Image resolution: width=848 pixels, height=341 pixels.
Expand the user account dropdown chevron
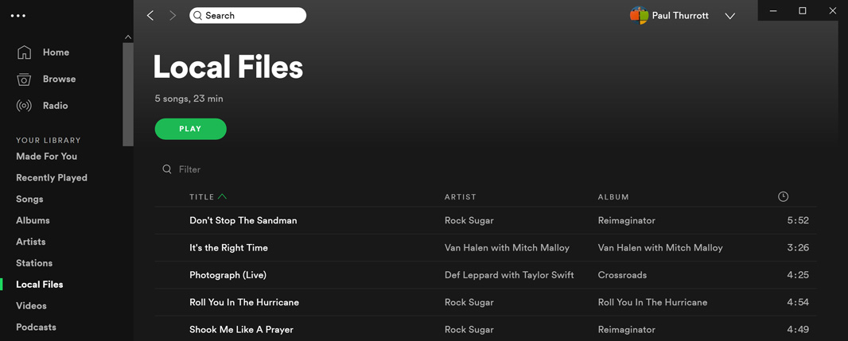(x=729, y=16)
